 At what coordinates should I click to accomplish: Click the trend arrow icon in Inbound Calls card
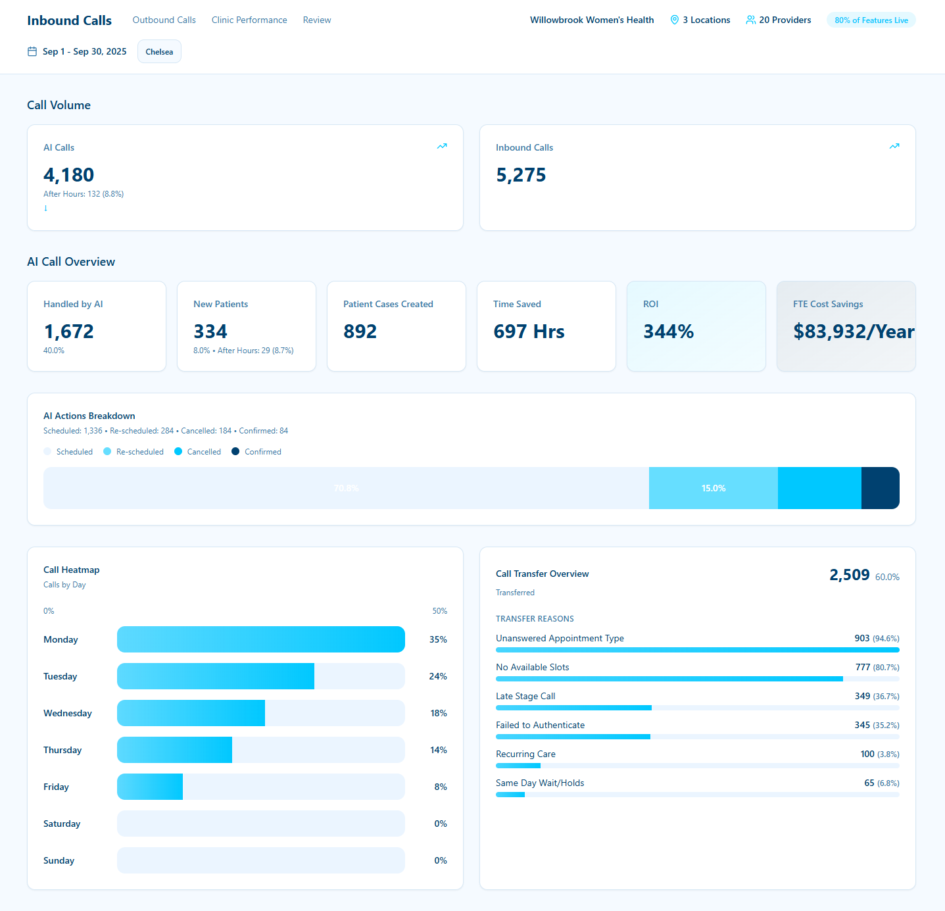click(894, 146)
